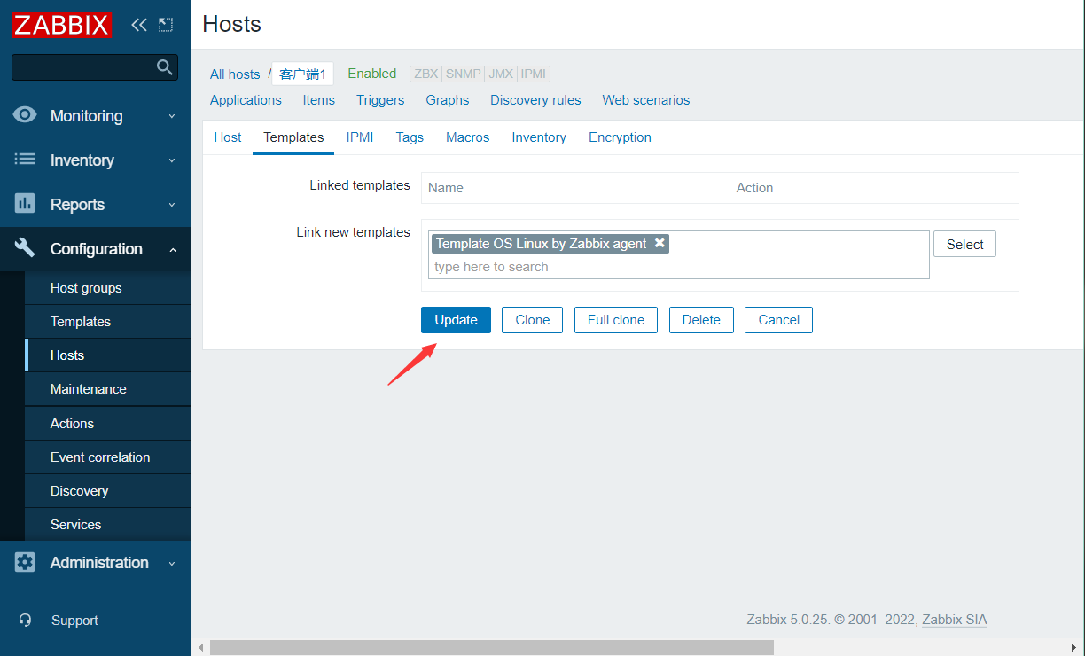Expand the Monitoring menu chevron
This screenshot has height=656, width=1085.
[172, 116]
